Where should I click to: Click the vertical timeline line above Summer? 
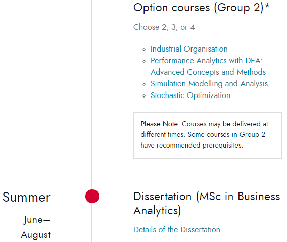91,91
